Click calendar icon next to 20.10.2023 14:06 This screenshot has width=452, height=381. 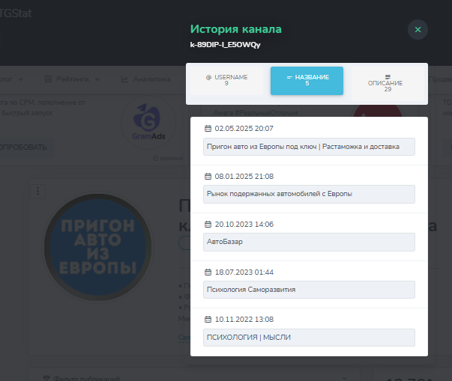(x=208, y=224)
